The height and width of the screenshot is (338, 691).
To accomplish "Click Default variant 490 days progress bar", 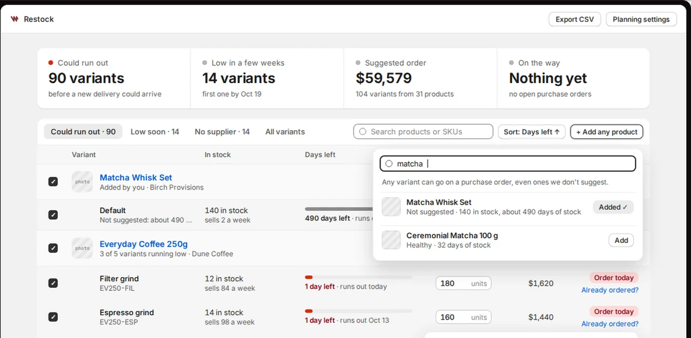I will click(339, 209).
